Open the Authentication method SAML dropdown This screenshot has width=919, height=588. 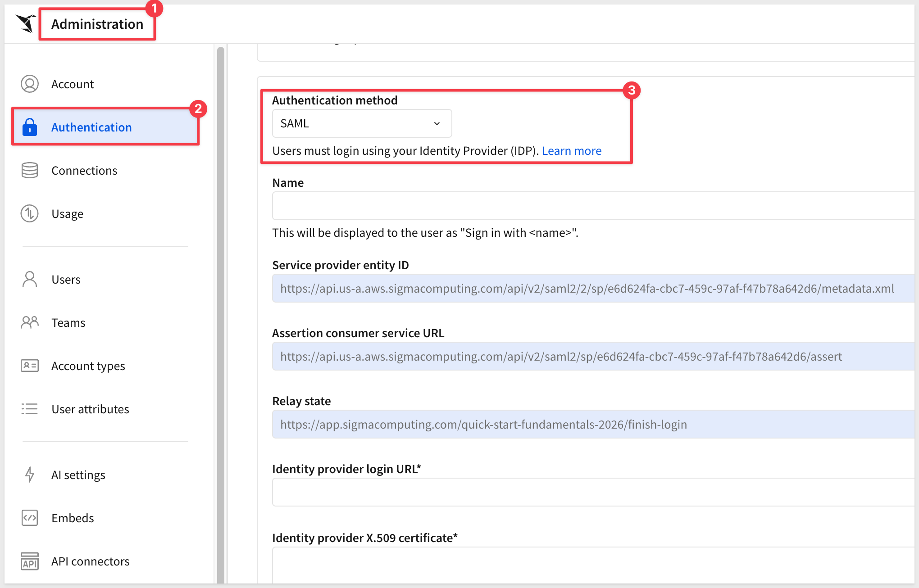[x=362, y=123]
